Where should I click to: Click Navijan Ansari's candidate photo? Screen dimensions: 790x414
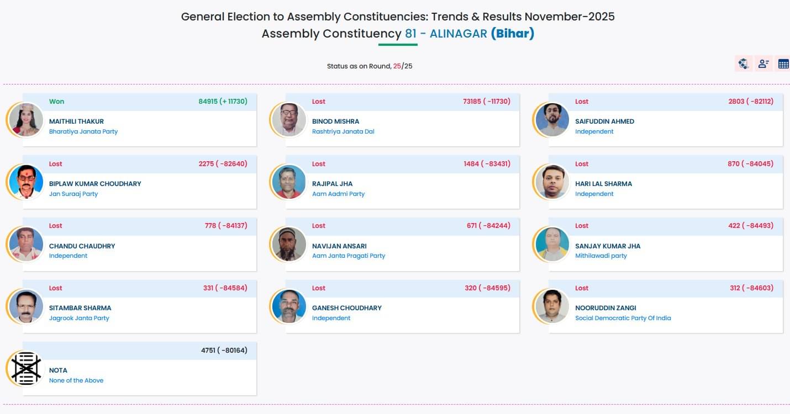289,244
